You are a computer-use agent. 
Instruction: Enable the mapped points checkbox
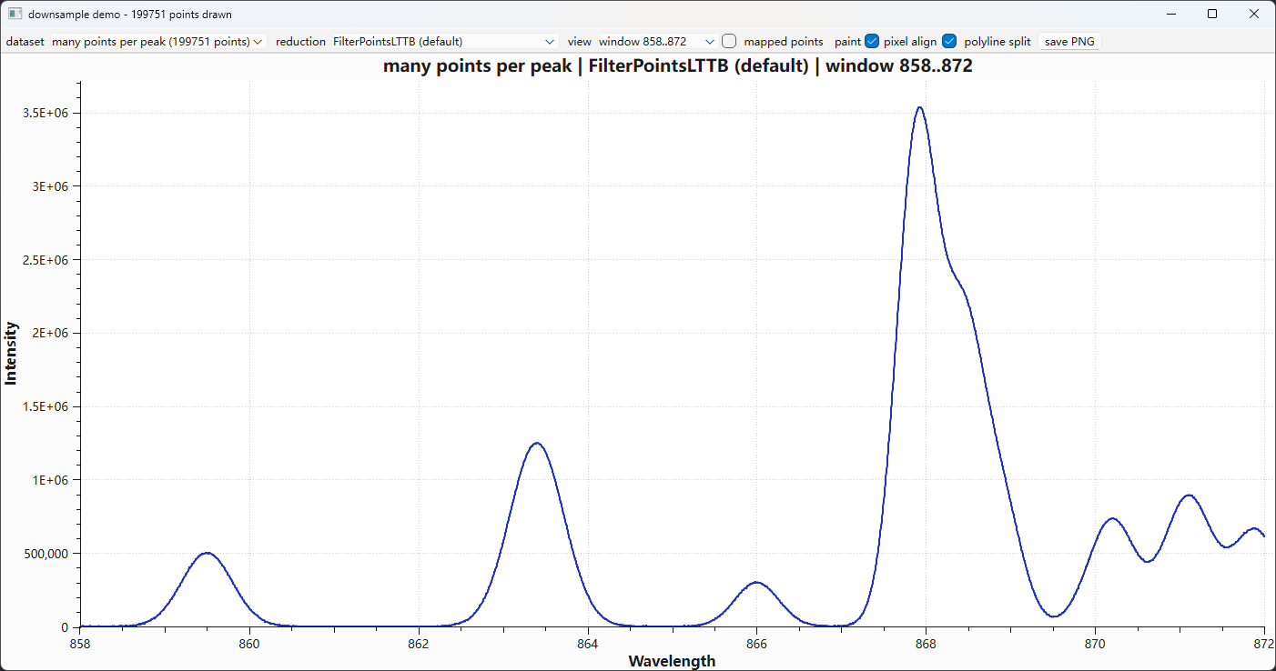(x=729, y=41)
